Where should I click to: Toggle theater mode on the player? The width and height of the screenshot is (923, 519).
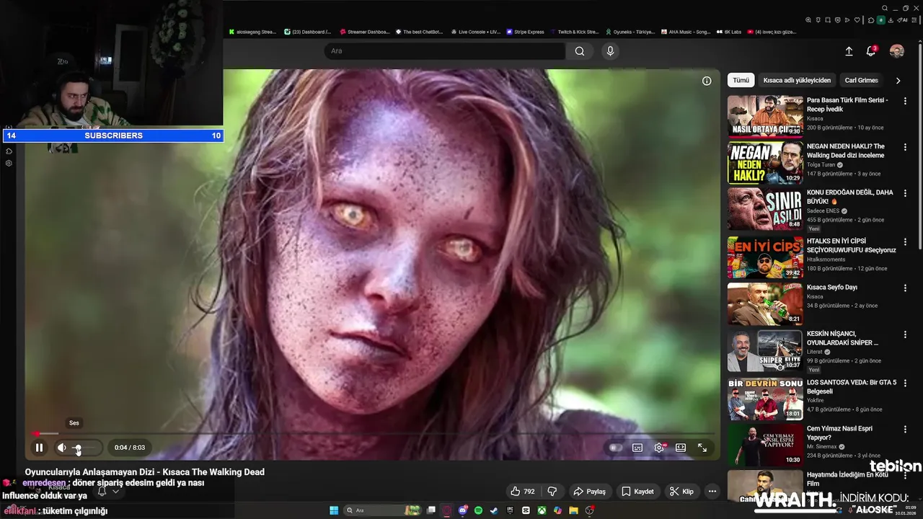(x=681, y=448)
